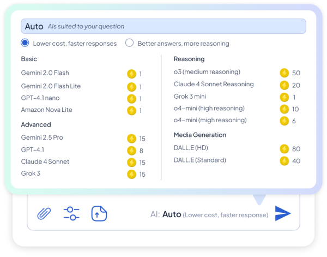327x257 pixels.
Task: Click the cost value 40 for DALL.E (Standard)
Action: (x=296, y=161)
